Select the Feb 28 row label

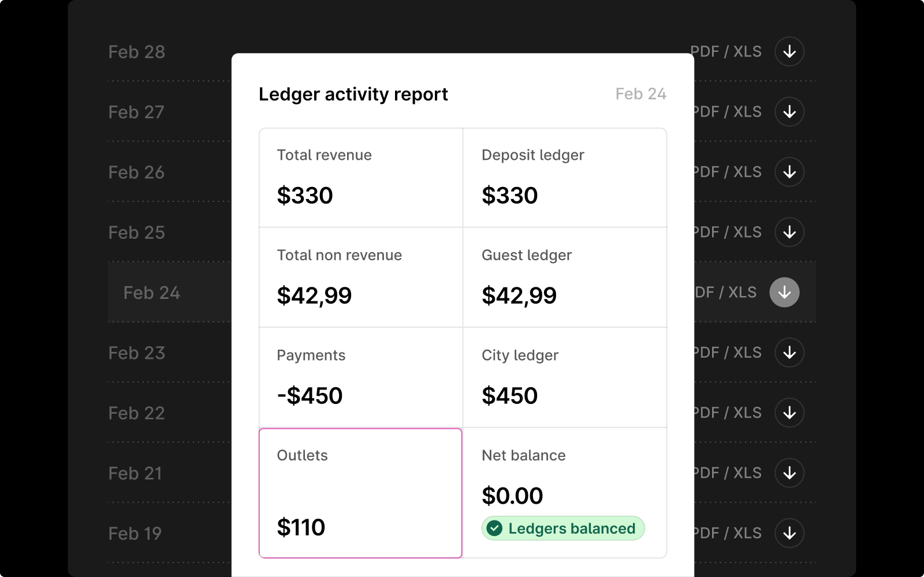pyautogui.click(x=137, y=52)
